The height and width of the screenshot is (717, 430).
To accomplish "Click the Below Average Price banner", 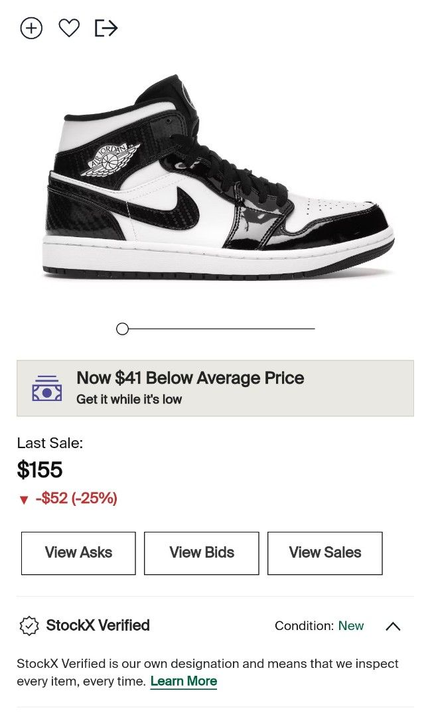I will pos(215,387).
